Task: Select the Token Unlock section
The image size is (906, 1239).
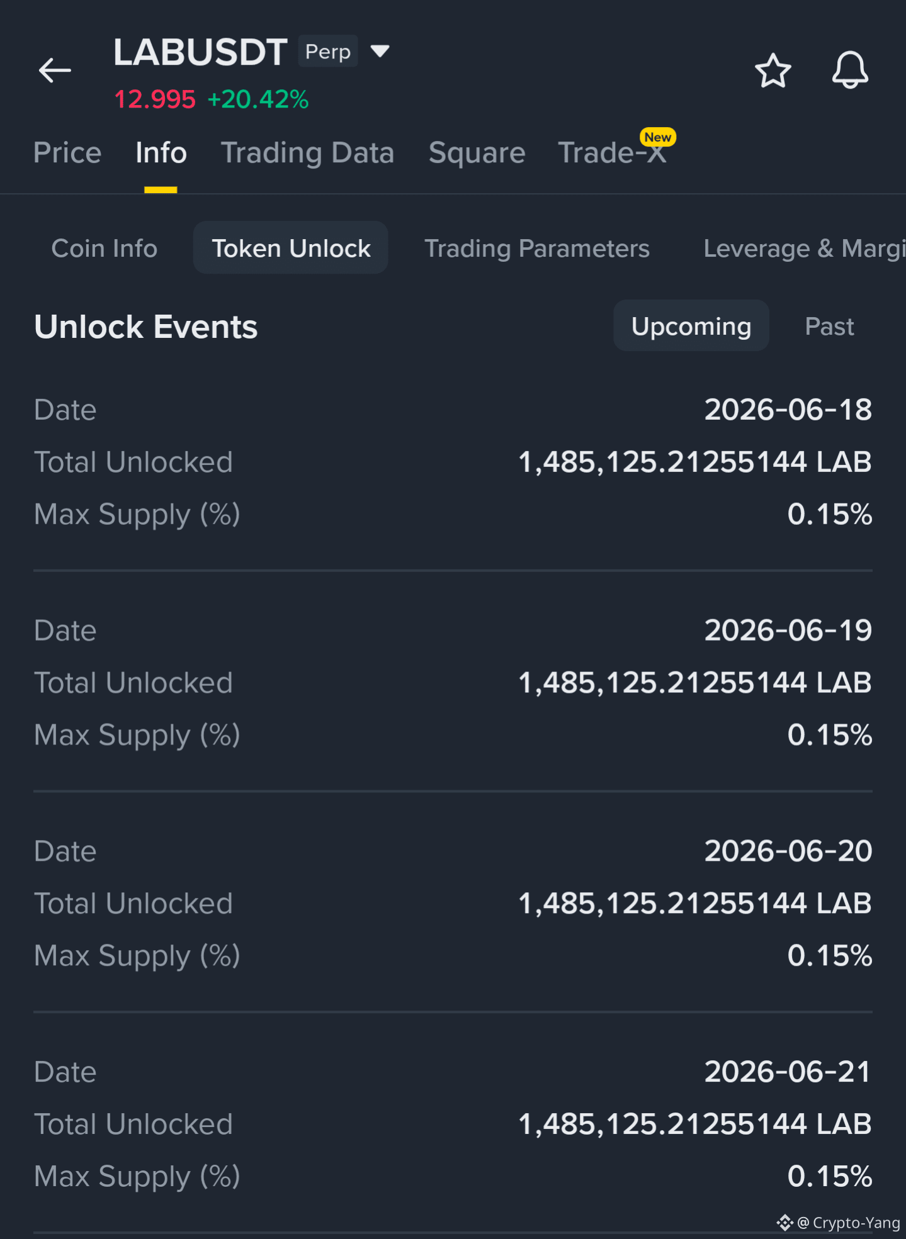Action: 291,248
